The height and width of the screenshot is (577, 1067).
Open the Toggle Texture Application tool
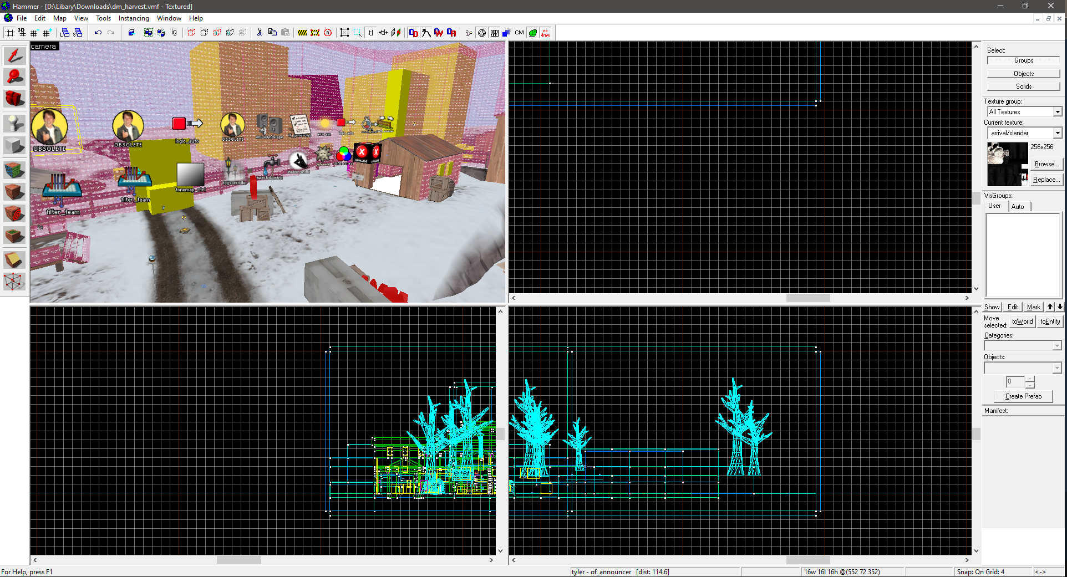(14, 169)
